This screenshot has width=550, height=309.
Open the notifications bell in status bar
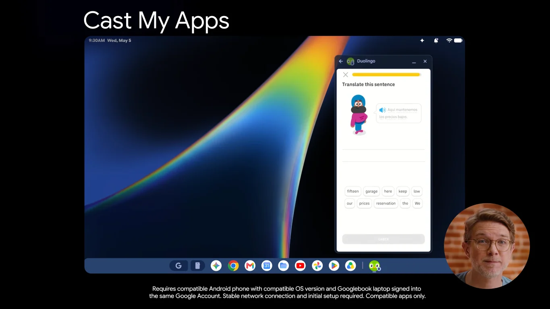click(436, 40)
